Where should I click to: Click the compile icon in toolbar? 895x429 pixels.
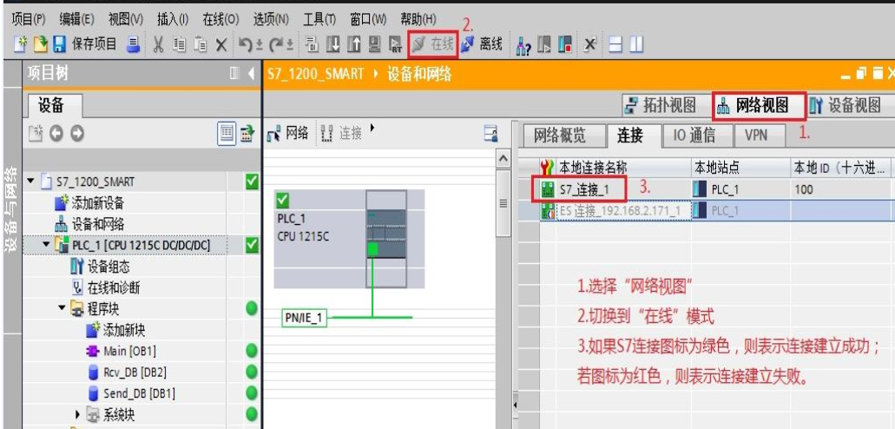click(x=312, y=44)
